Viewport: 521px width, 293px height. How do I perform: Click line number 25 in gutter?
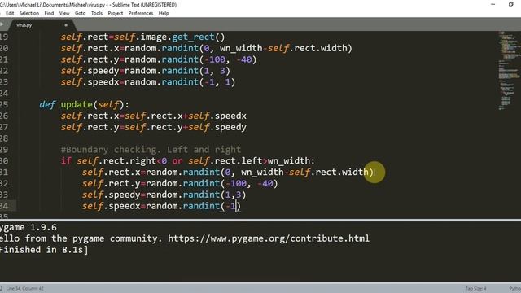[4, 104]
